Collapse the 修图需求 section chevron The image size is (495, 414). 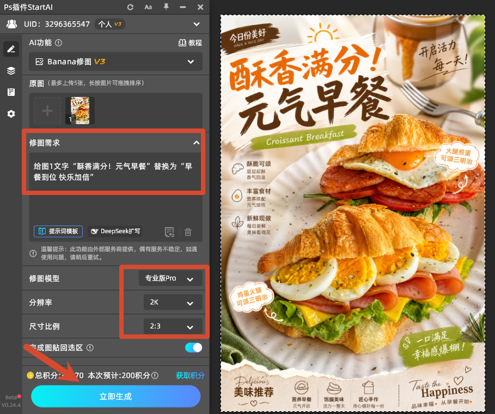pyautogui.click(x=197, y=143)
